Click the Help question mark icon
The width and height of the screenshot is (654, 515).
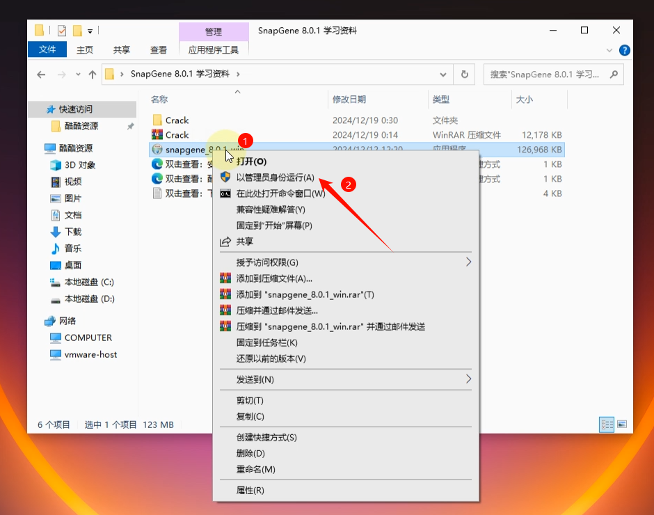click(625, 50)
